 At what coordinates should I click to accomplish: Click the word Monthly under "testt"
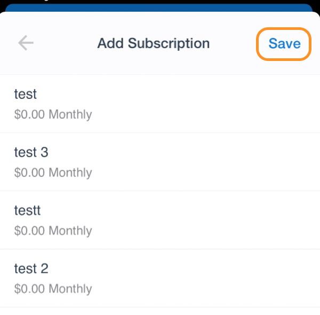[x=70, y=231]
